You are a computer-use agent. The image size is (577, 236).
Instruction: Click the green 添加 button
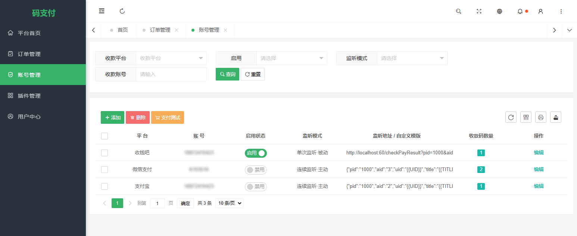point(112,117)
